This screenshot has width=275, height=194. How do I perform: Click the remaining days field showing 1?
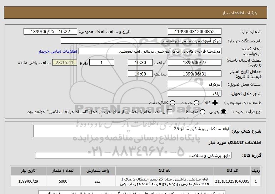click(102, 62)
